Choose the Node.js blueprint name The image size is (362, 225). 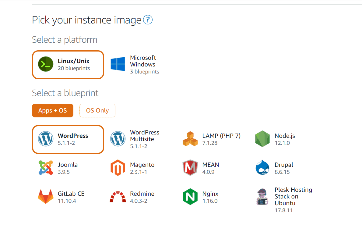[x=285, y=136]
